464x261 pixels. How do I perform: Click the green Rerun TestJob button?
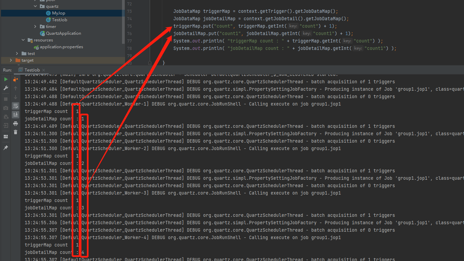6,79
